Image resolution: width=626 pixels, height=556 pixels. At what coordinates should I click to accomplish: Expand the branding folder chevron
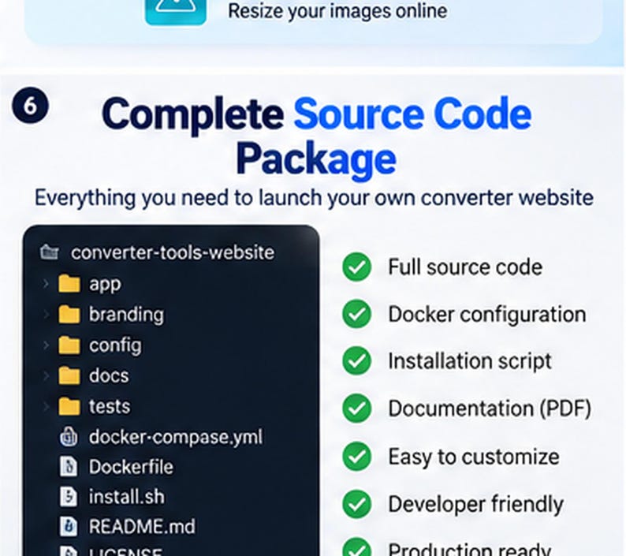point(46,315)
